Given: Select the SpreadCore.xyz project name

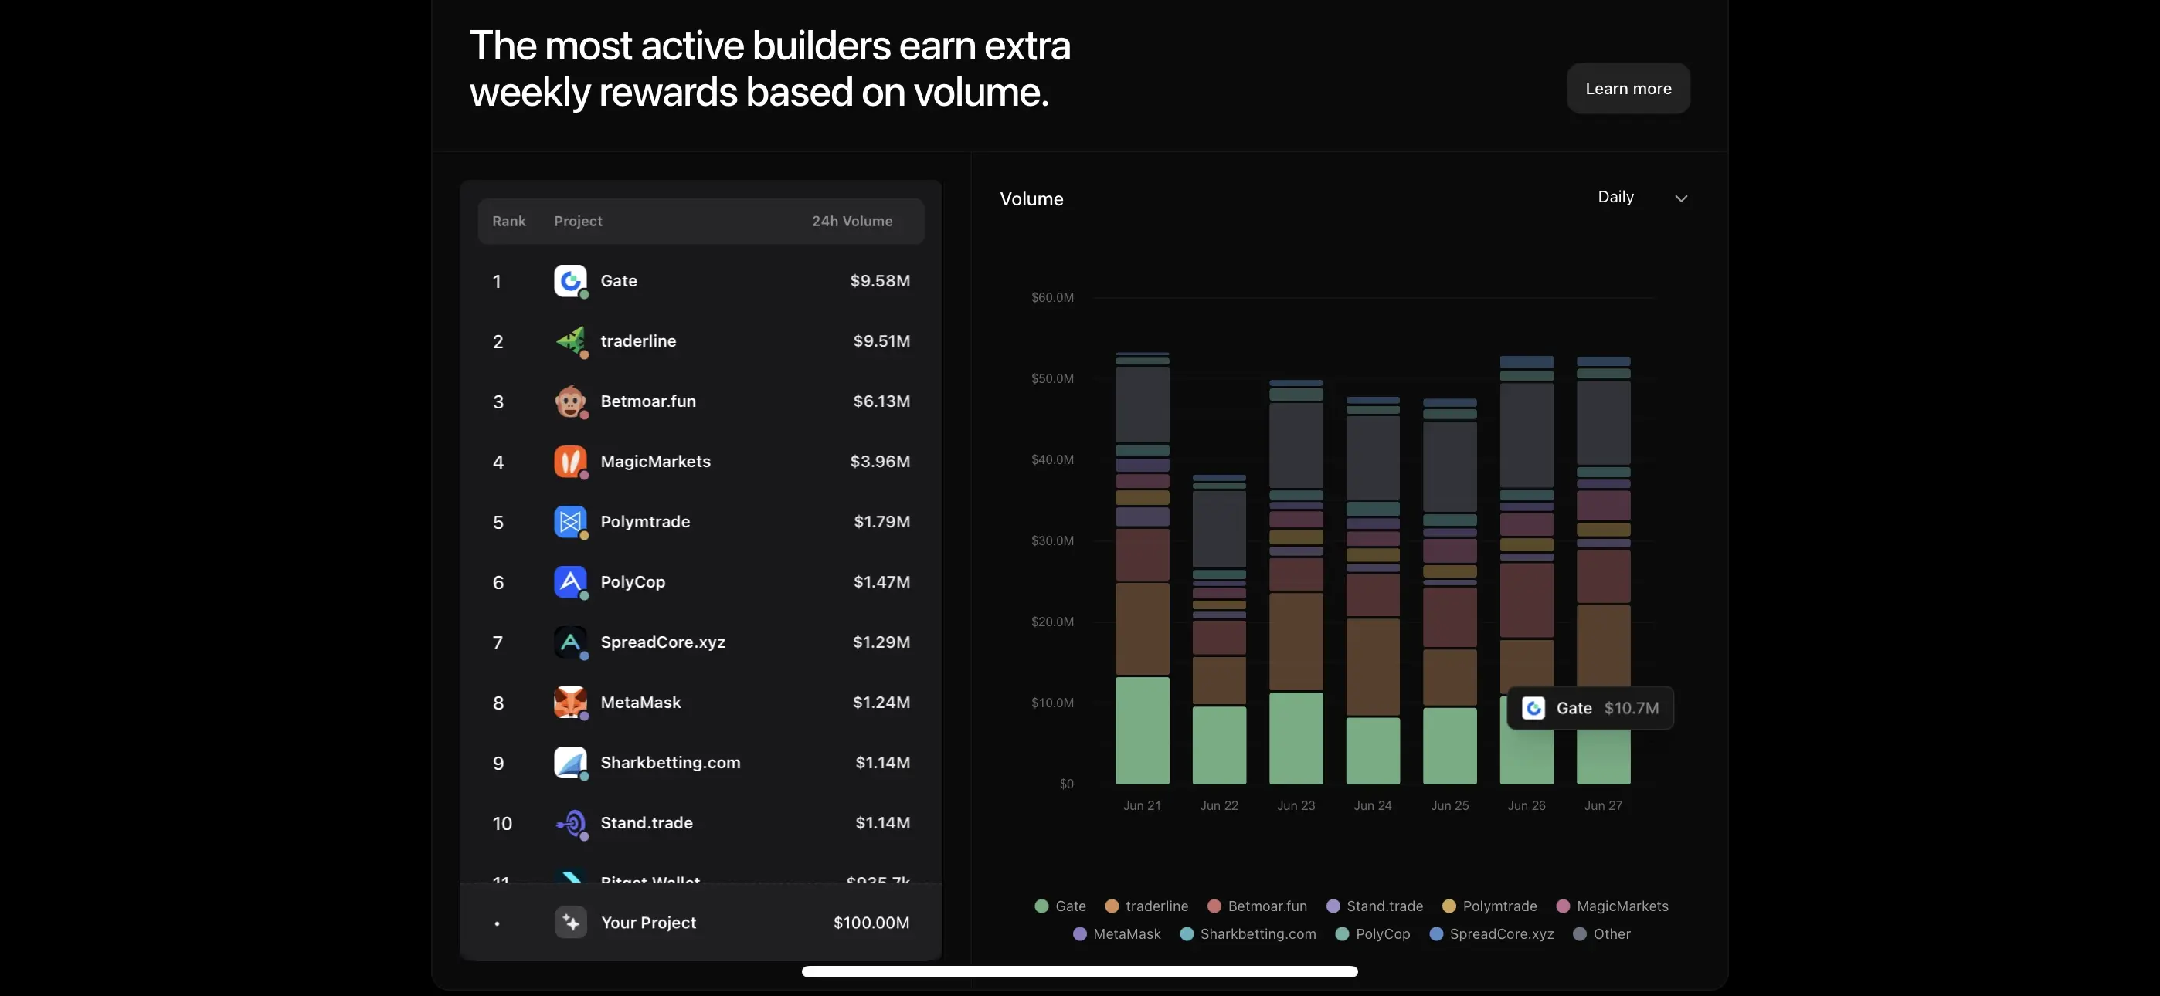Looking at the screenshot, I should tap(664, 642).
